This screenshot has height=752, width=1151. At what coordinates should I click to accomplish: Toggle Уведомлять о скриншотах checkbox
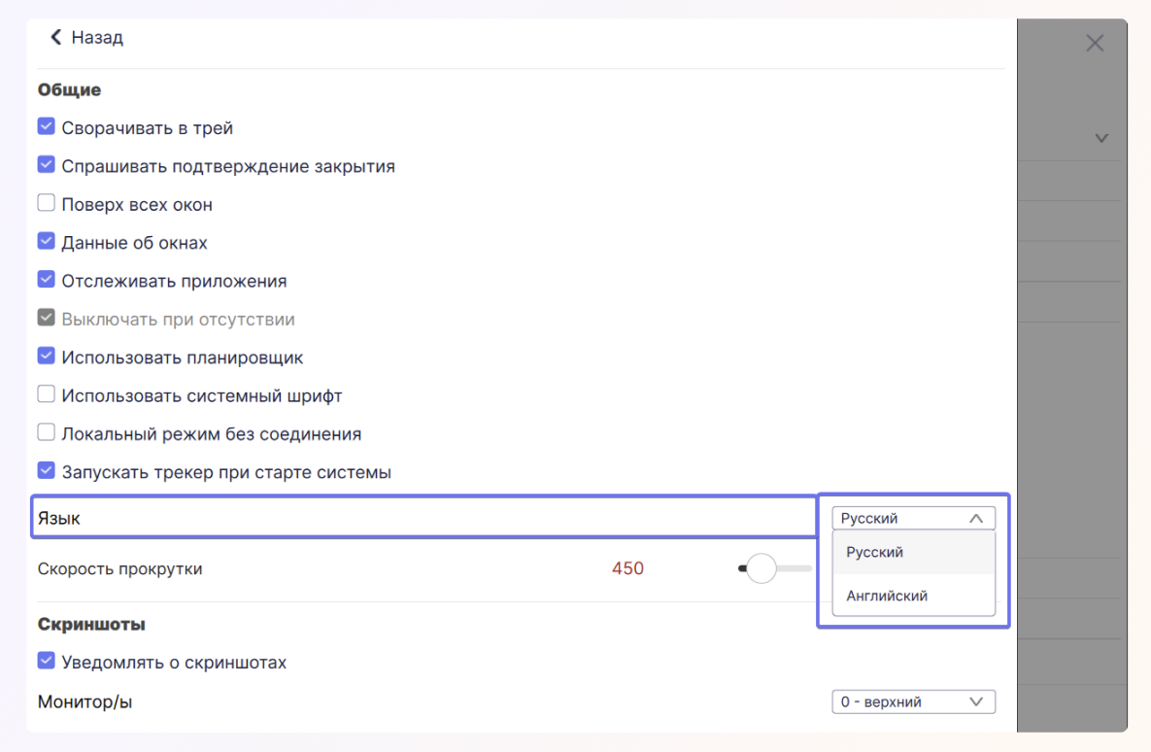pos(46,662)
